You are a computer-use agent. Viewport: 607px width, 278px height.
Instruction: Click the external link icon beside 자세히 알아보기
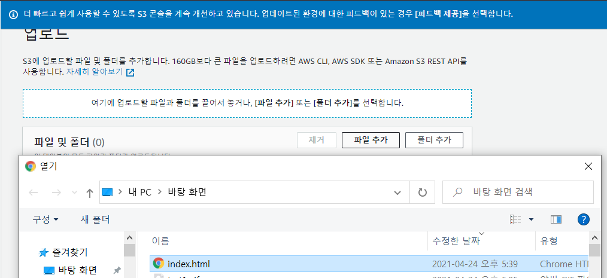[130, 72]
